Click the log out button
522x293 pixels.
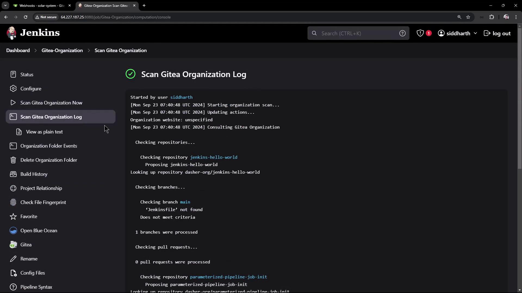pyautogui.click(x=497, y=33)
